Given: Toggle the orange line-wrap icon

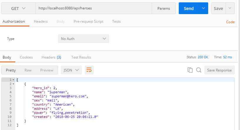Looking at the screenshot, I should [x=89, y=70].
